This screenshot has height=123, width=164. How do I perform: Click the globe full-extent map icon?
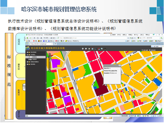102,49
